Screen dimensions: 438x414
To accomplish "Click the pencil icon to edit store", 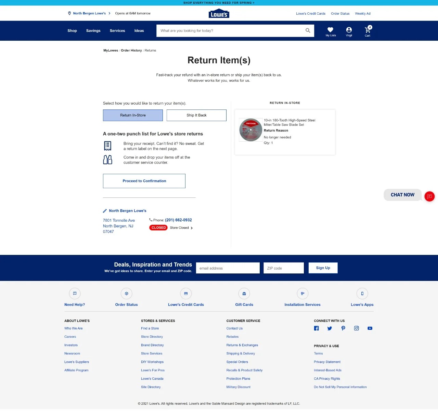I will coord(105,211).
